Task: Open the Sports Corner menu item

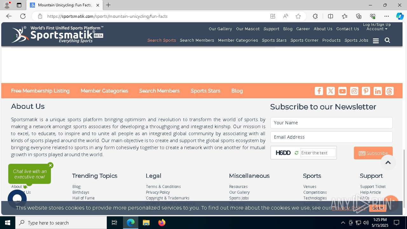Action: pos(304,40)
